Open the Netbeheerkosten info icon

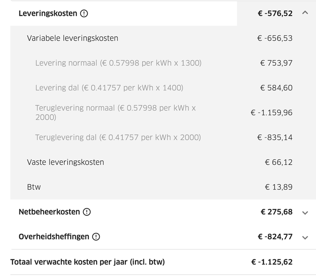click(x=87, y=212)
